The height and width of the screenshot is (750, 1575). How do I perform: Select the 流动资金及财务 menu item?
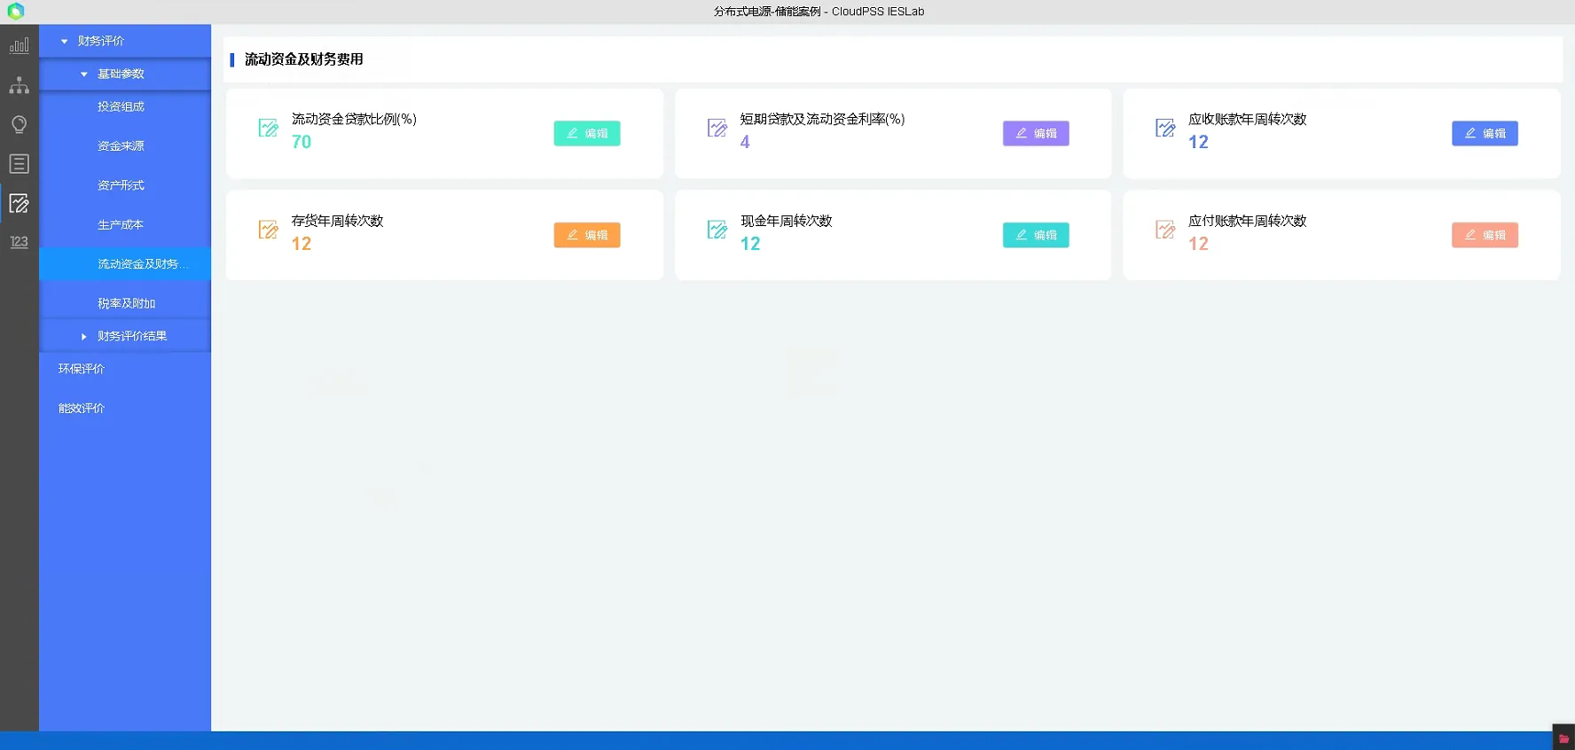click(x=125, y=264)
